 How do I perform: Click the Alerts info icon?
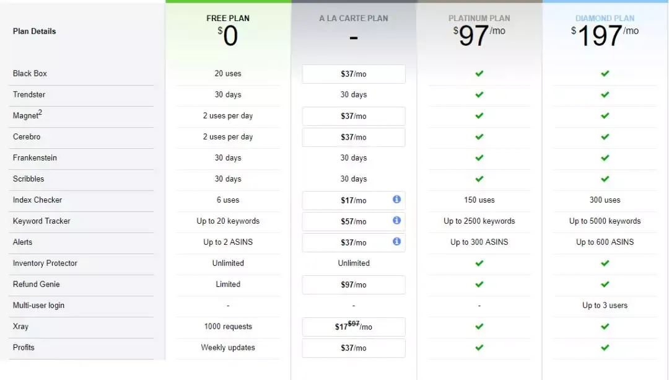396,242
